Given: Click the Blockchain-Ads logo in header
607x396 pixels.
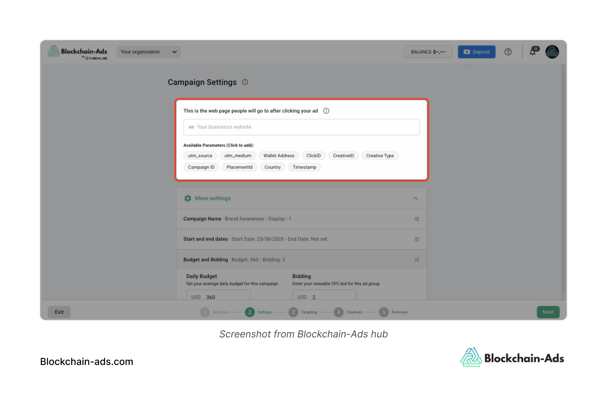Looking at the screenshot, I should click(x=77, y=52).
